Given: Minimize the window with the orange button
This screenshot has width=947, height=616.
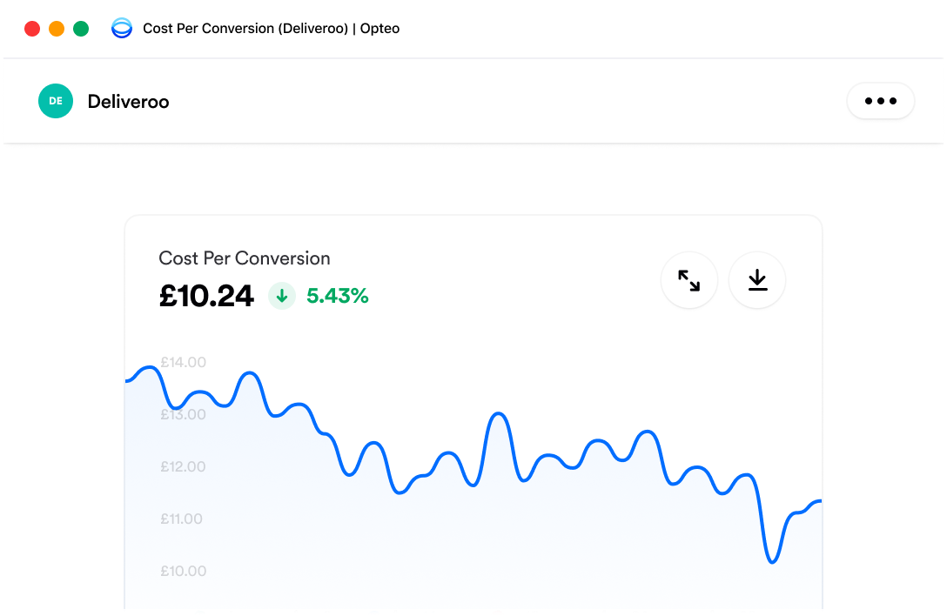Looking at the screenshot, I should [x=57, y=29].
